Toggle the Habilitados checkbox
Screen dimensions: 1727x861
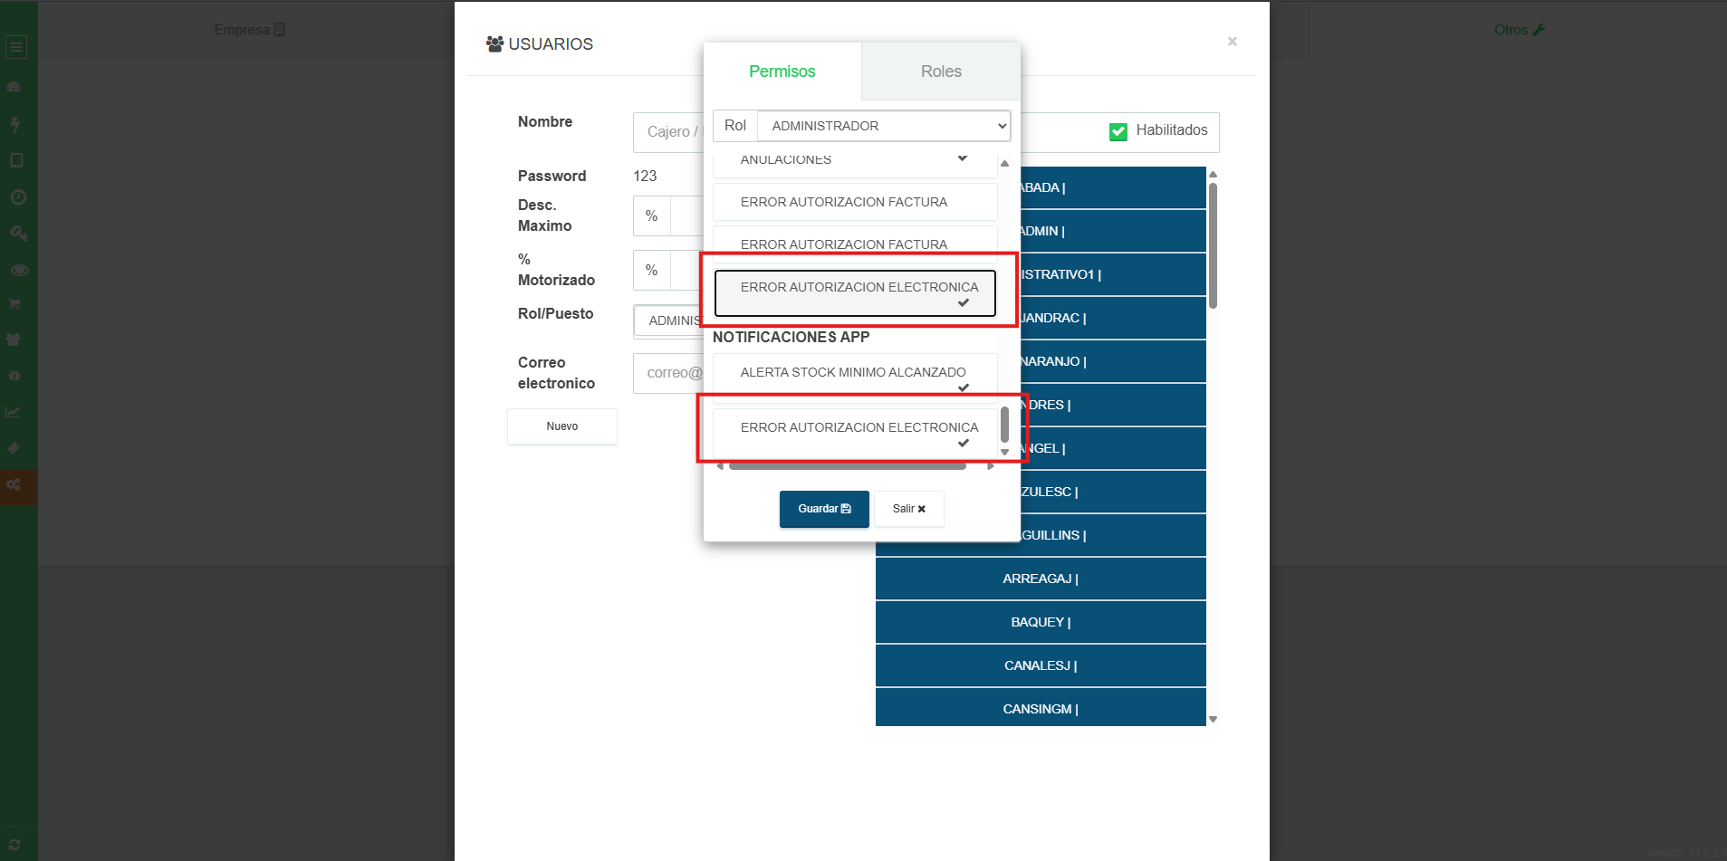[1118, 131]
